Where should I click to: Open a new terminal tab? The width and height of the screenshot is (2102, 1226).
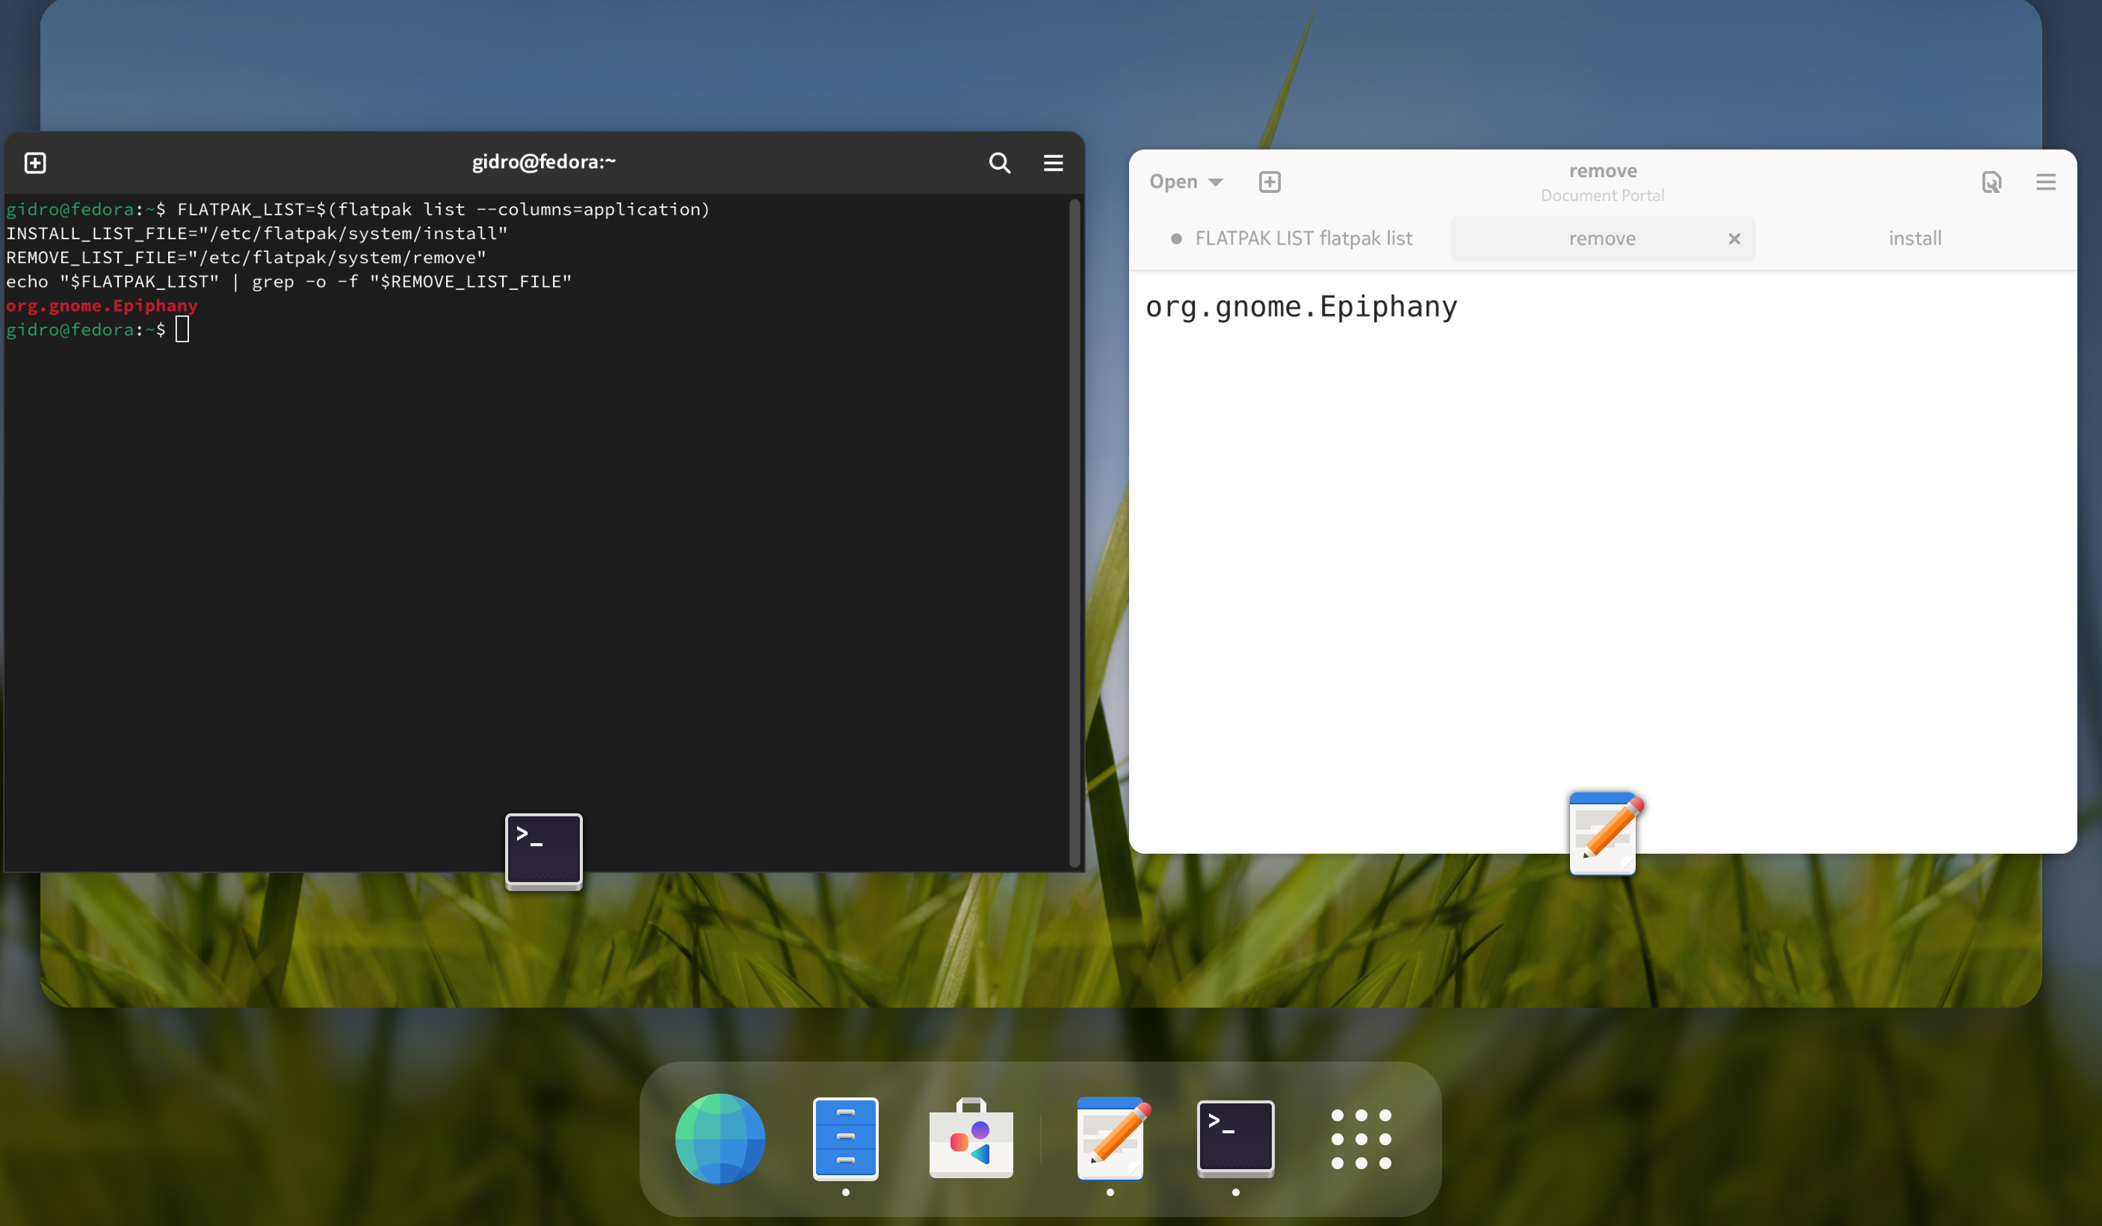pos(35,162)
